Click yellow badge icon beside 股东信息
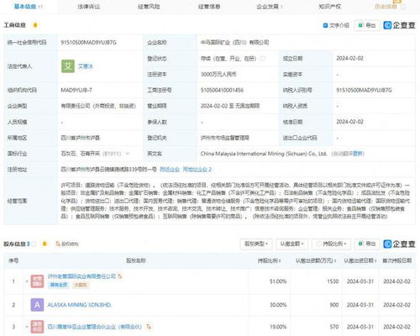 (x=45, y=244)
